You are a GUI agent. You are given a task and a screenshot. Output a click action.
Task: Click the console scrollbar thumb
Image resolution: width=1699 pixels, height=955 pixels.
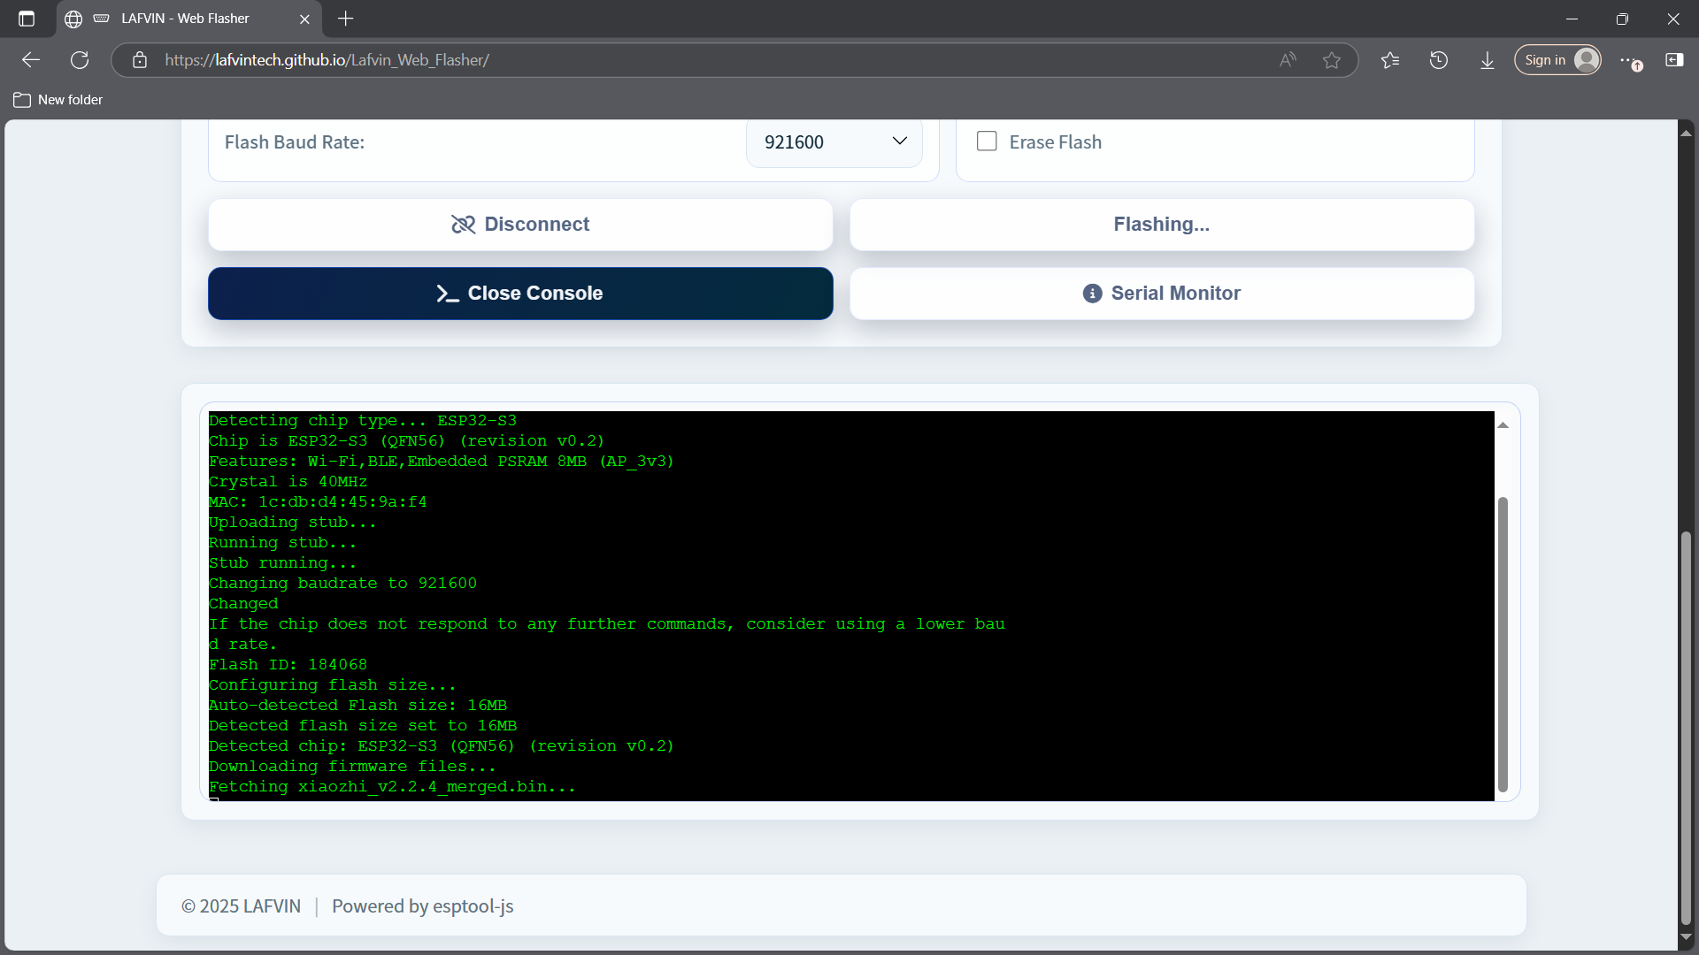(1503, 645)
